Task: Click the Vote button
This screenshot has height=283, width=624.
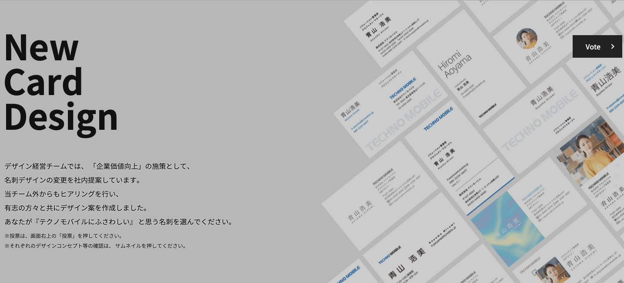Action: [597, 46]
